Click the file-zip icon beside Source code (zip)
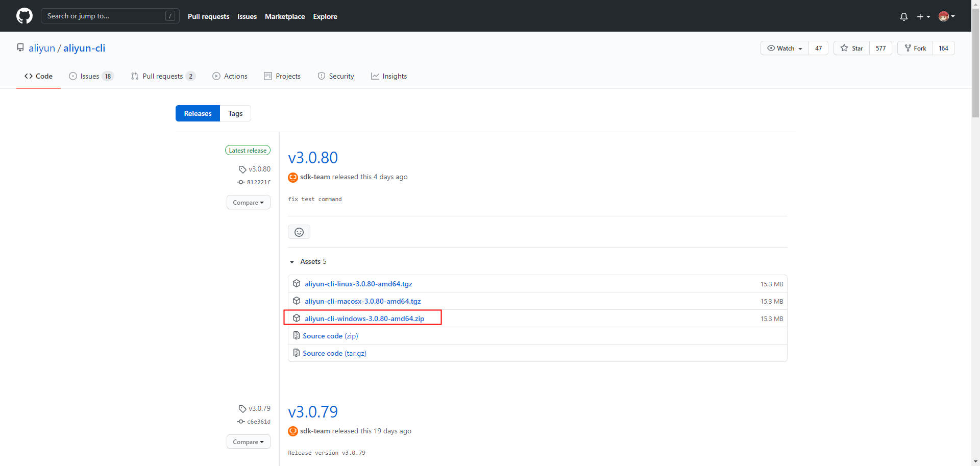The width and height of the screenshot is (980, 466). click(297, 335)
